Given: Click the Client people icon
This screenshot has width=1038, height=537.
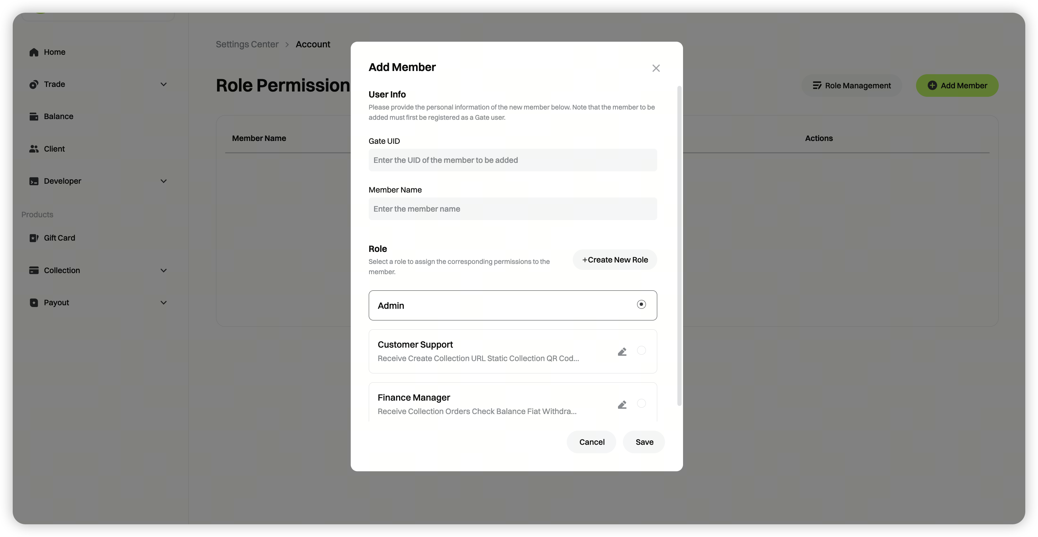Looking at the screenshot, I should 34,149.
